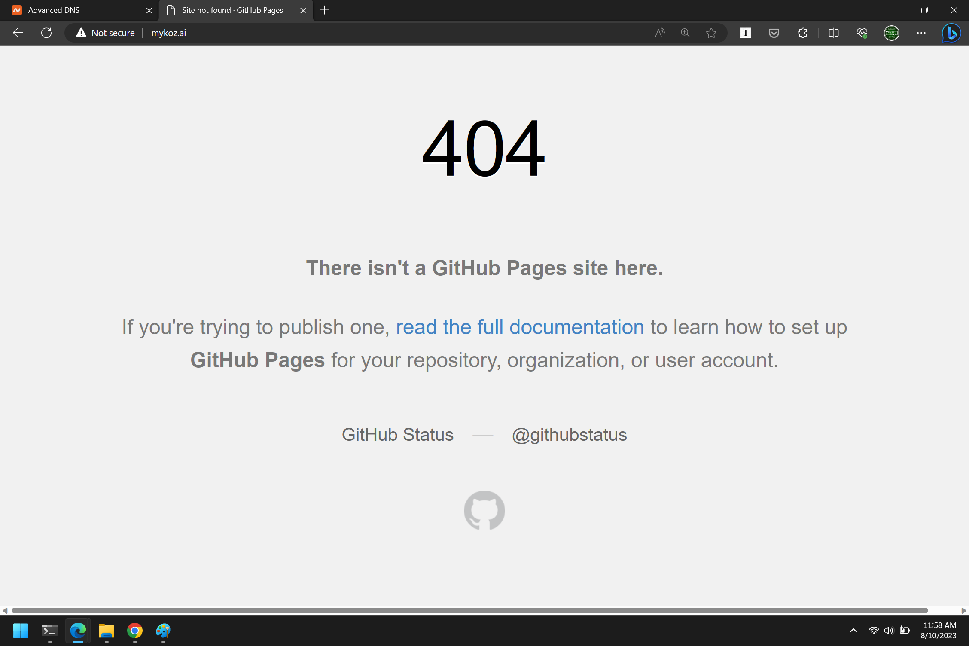Save page with the Pocket extension
The image size is (969, 646).
pyautogui.click(x=774, y=33)
